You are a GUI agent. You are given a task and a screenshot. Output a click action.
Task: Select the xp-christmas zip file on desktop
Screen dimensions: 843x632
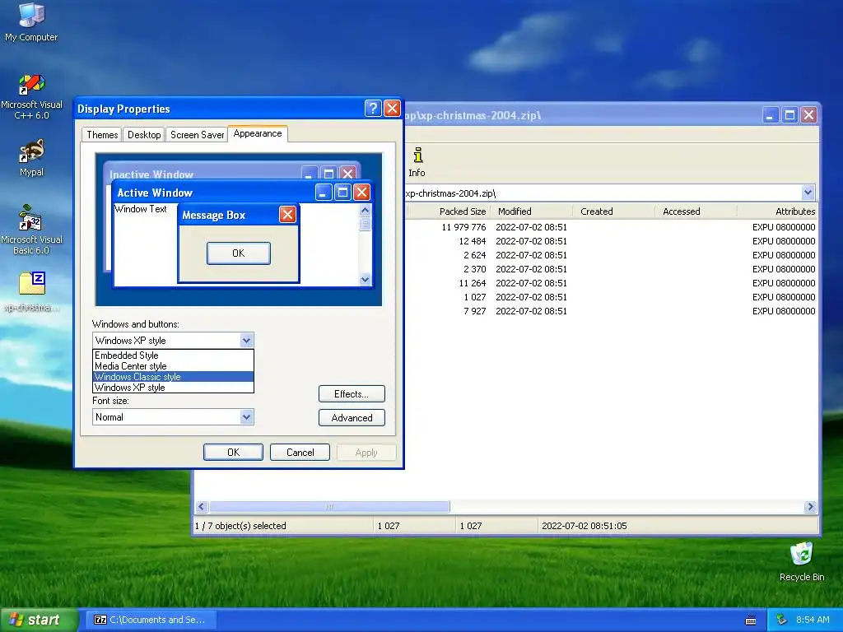click(31, 292)
